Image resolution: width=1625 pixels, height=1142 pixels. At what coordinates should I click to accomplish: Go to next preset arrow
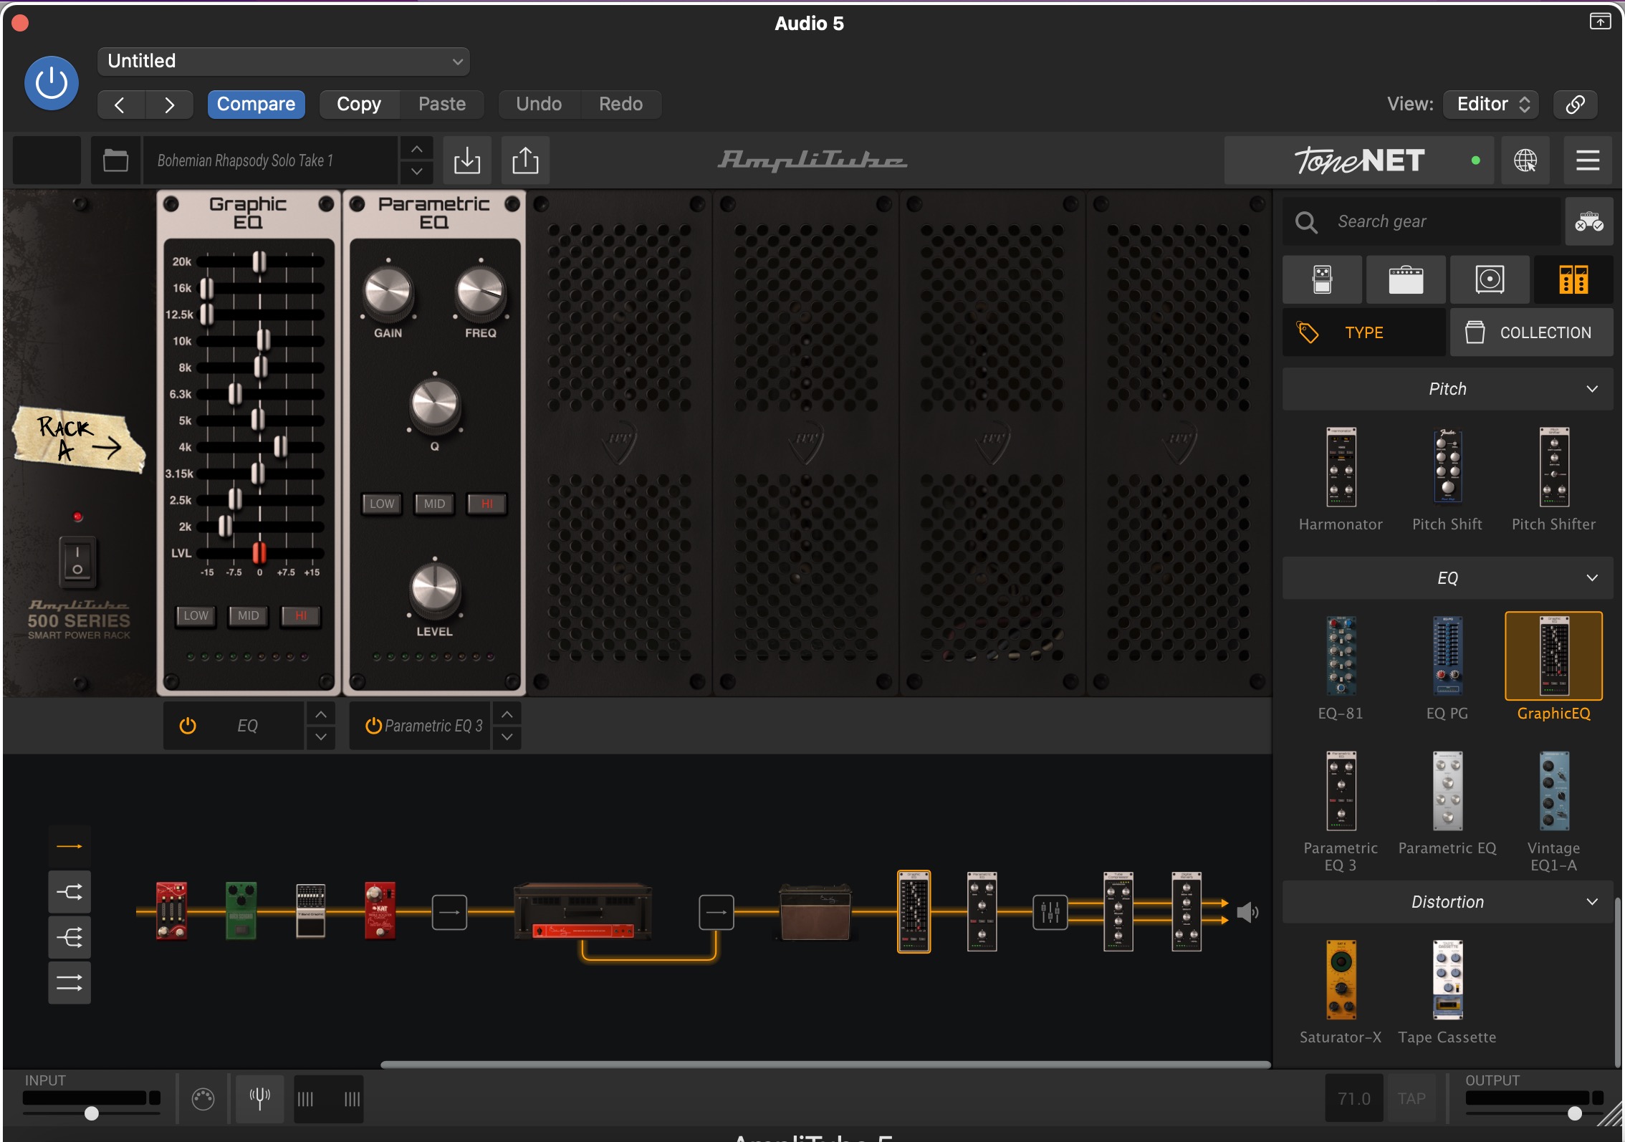pos(169,105)
